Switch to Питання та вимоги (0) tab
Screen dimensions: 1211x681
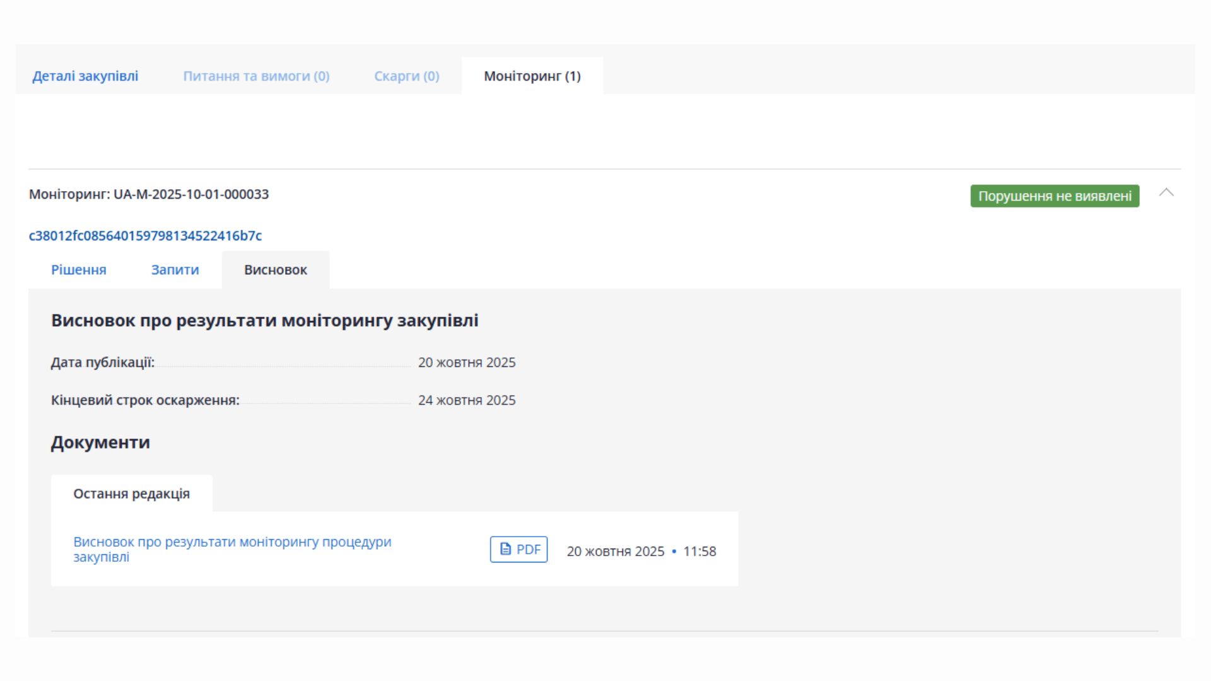[256, 76]
